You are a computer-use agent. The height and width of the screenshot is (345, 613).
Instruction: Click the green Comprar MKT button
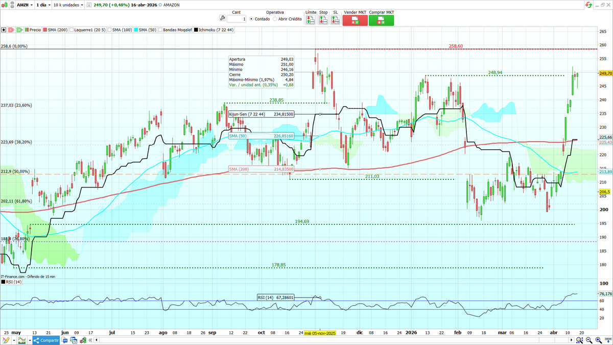[x=381, y=20]
